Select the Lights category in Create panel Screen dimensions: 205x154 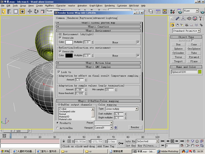(182, 25)
